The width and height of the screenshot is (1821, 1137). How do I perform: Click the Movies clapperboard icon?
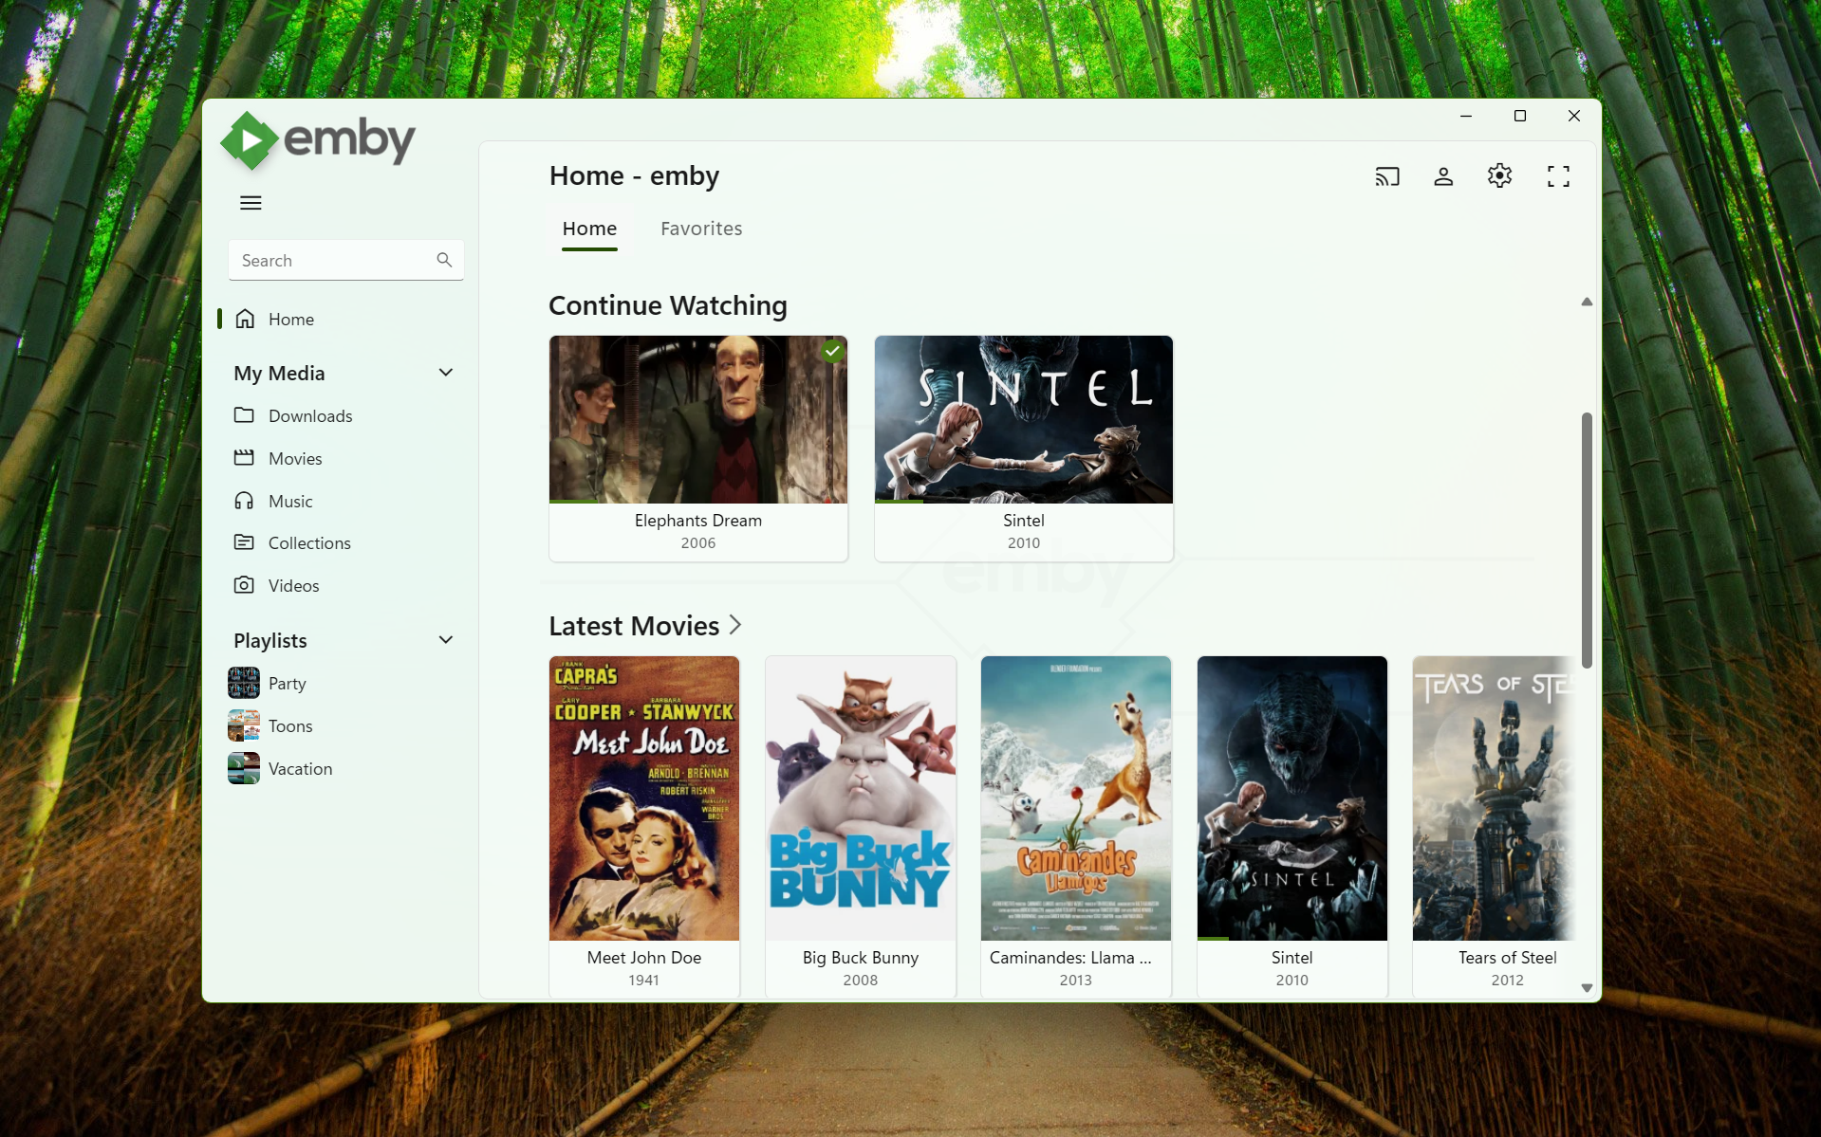click(x=244, y=458)
